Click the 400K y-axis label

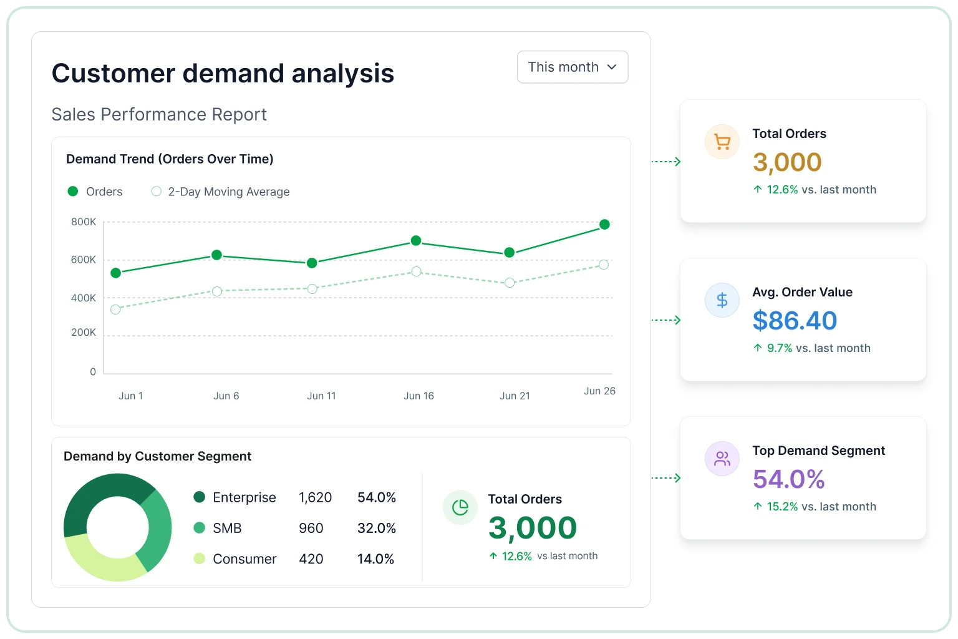(84, 298)
